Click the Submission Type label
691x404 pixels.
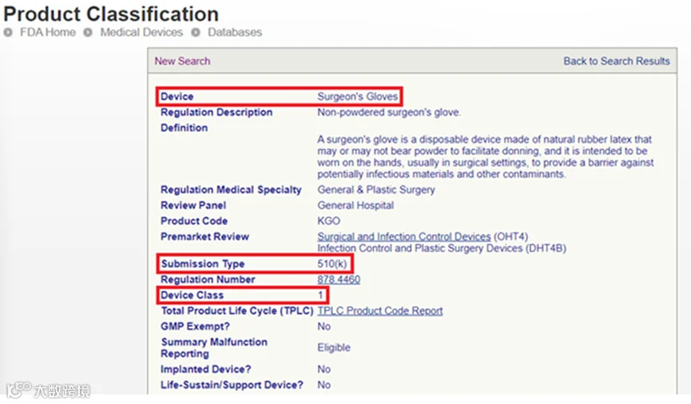point(202,264)
